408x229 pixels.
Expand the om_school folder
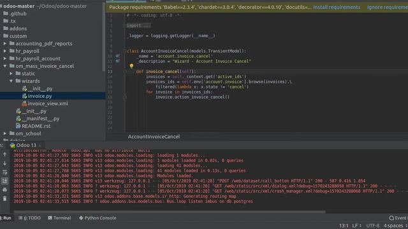coord(5,134)
